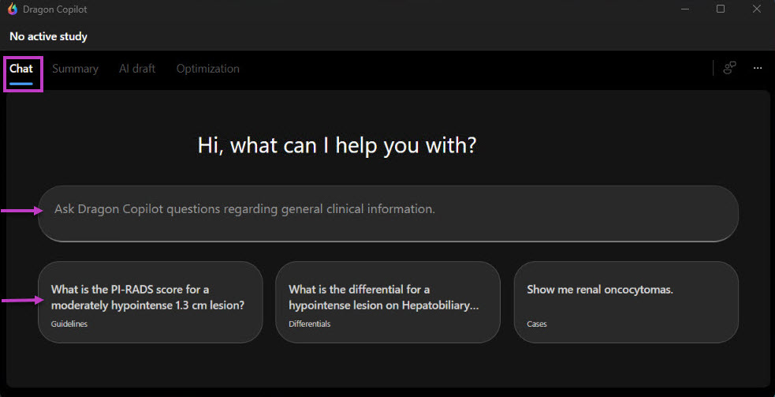Click the feedback people icon

coord(730,69)
